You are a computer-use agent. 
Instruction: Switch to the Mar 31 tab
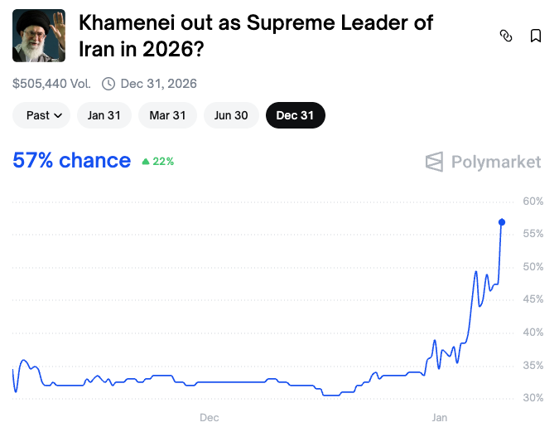167,115
